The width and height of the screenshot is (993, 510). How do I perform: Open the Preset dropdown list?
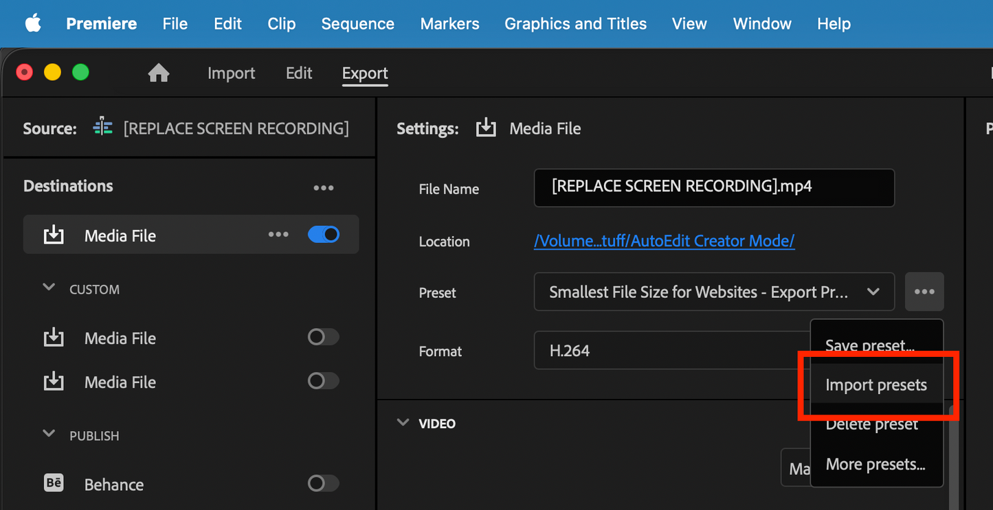click(x=714, y=292)
